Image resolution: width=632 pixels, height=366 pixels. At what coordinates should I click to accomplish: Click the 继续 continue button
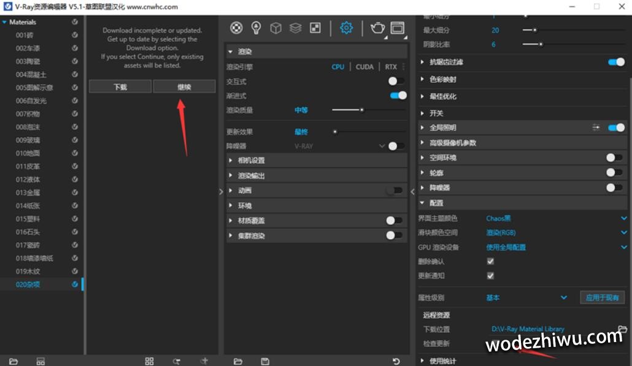[x=184, y=86]
